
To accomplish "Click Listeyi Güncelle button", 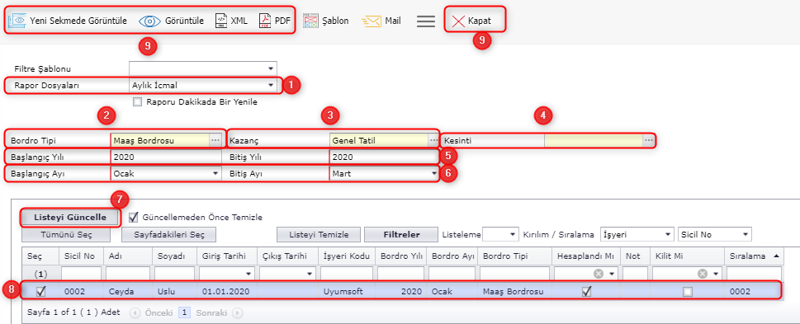I will 70,217.
